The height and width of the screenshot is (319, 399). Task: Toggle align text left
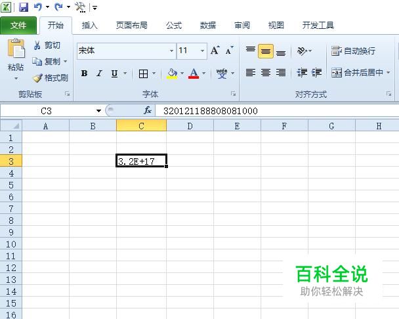click(251, 73)
